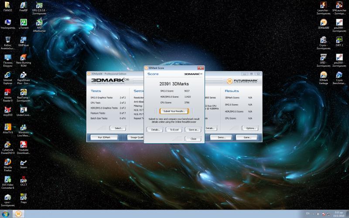Click the volume icon in system tray
This screenshot has height=218, width=349.
(x=318, y=214)
